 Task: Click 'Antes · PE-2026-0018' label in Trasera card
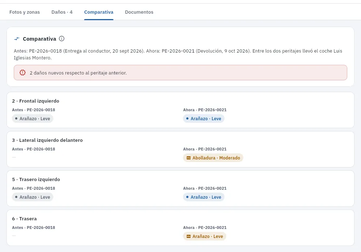34,228
